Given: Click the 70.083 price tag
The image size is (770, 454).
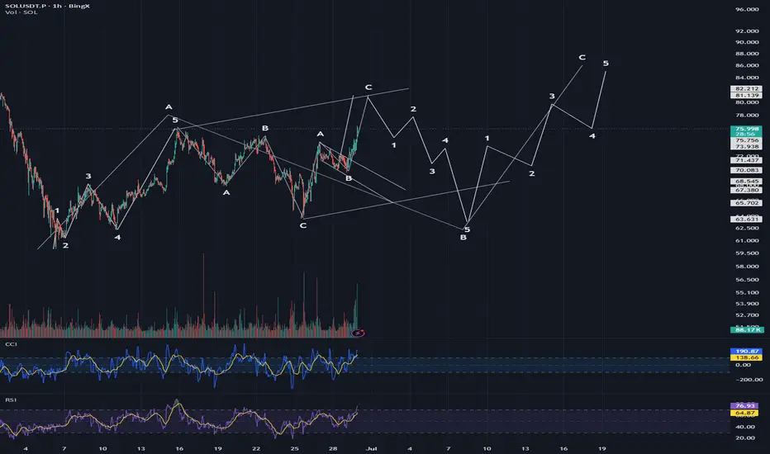Looking at the screenshot, I should 746,170.
